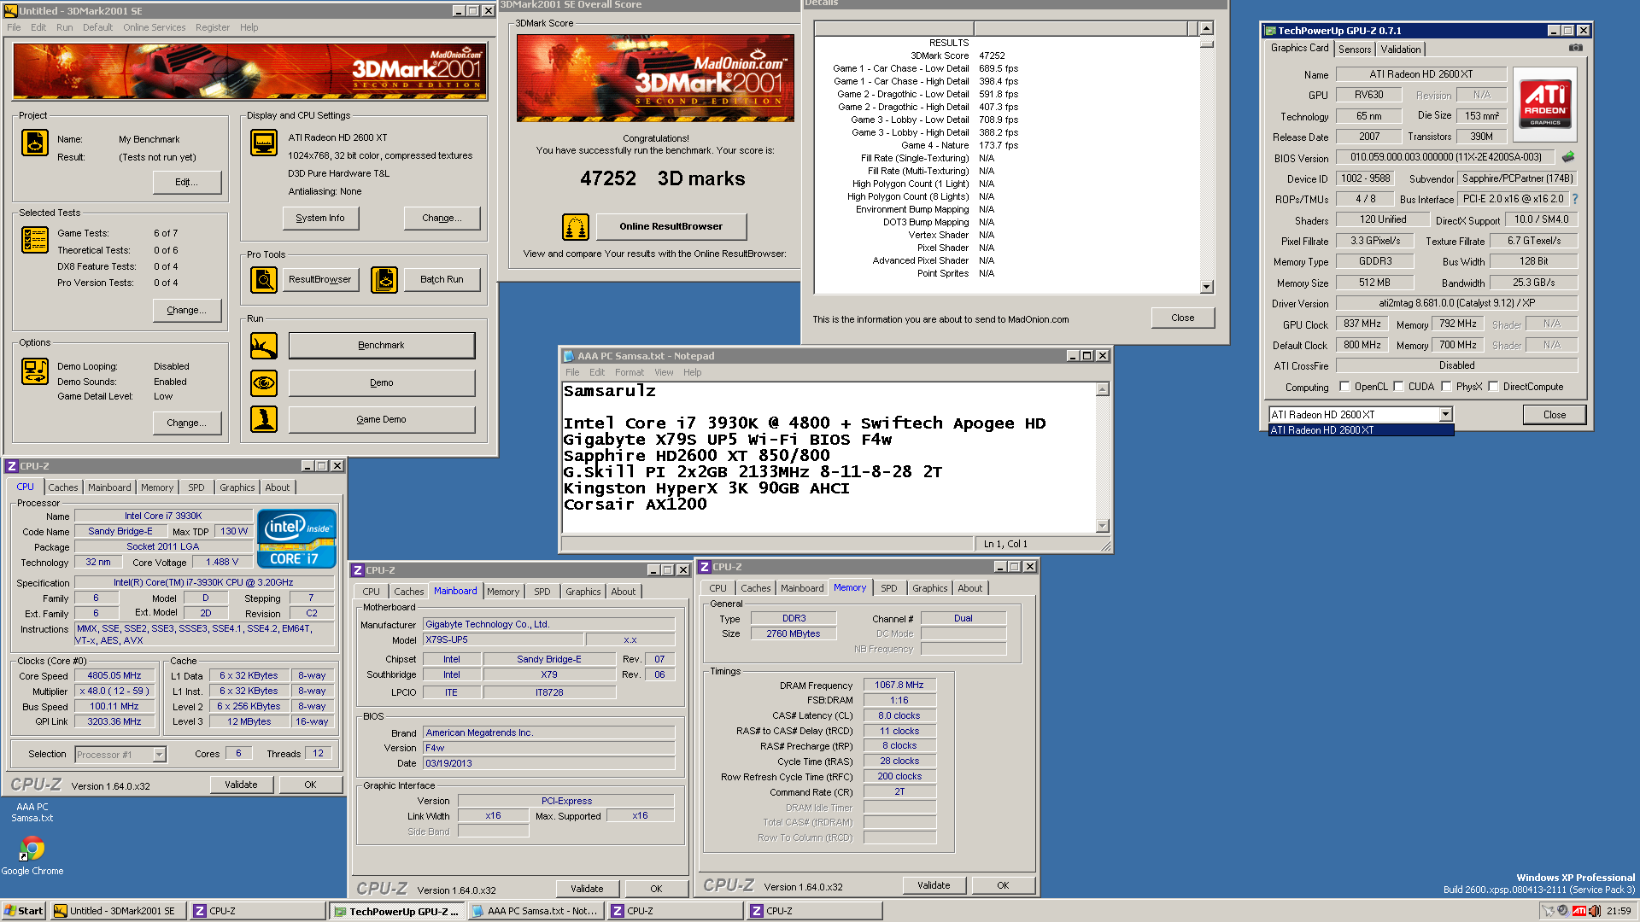Toggle the PhysX checkbox in GPU-Z
Viewport: 1640px width, 922px height.
tap(1446, 387)
